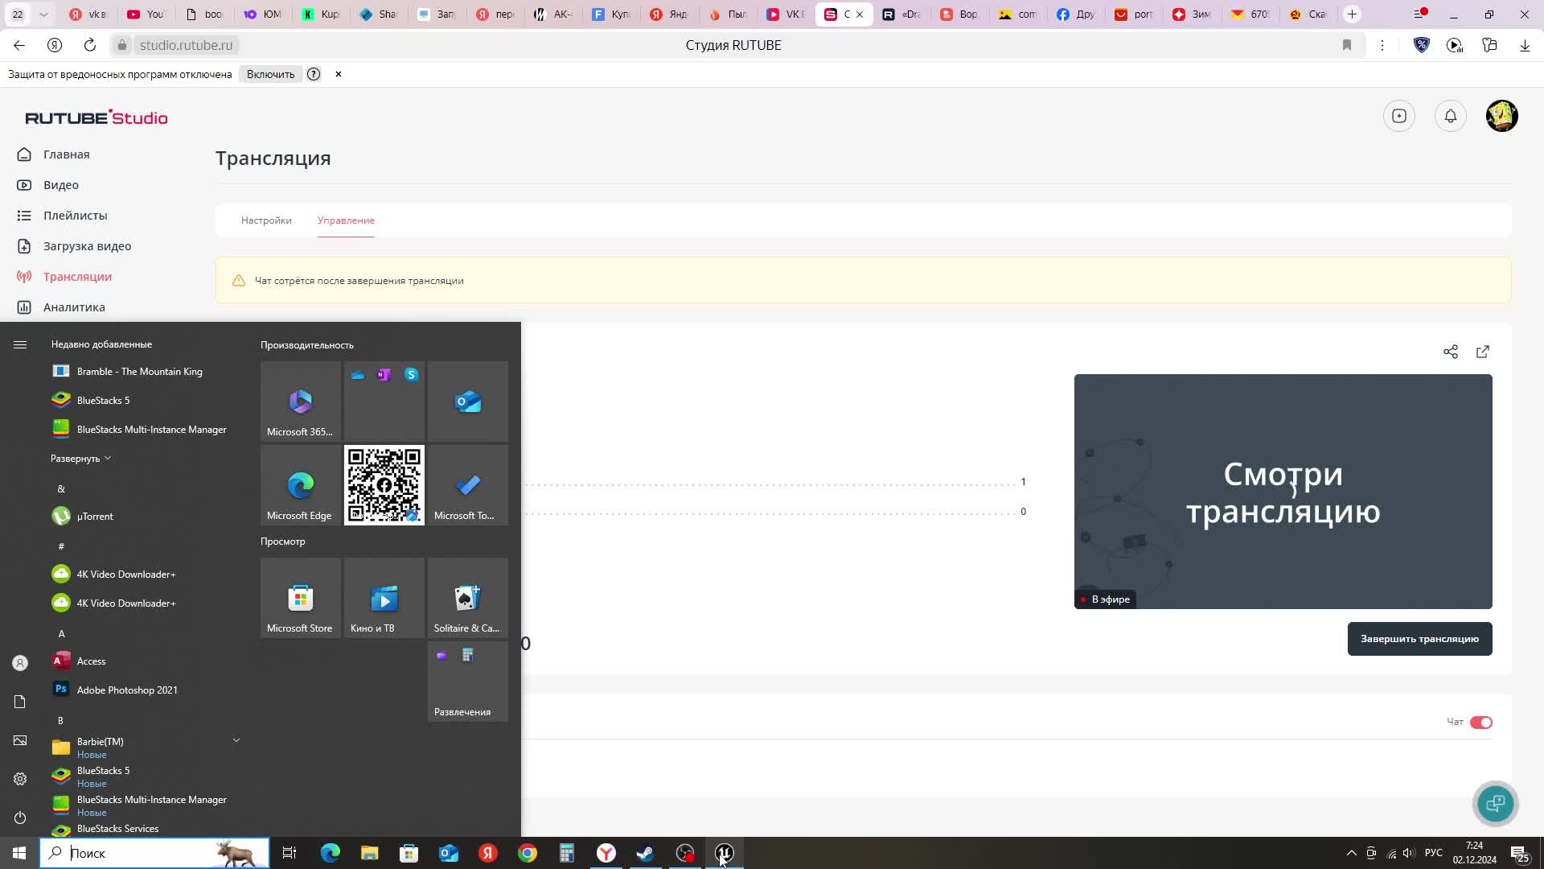Open the user profile avatar
This screenshot has width=1544, height=869.
tap(1502, 116)
